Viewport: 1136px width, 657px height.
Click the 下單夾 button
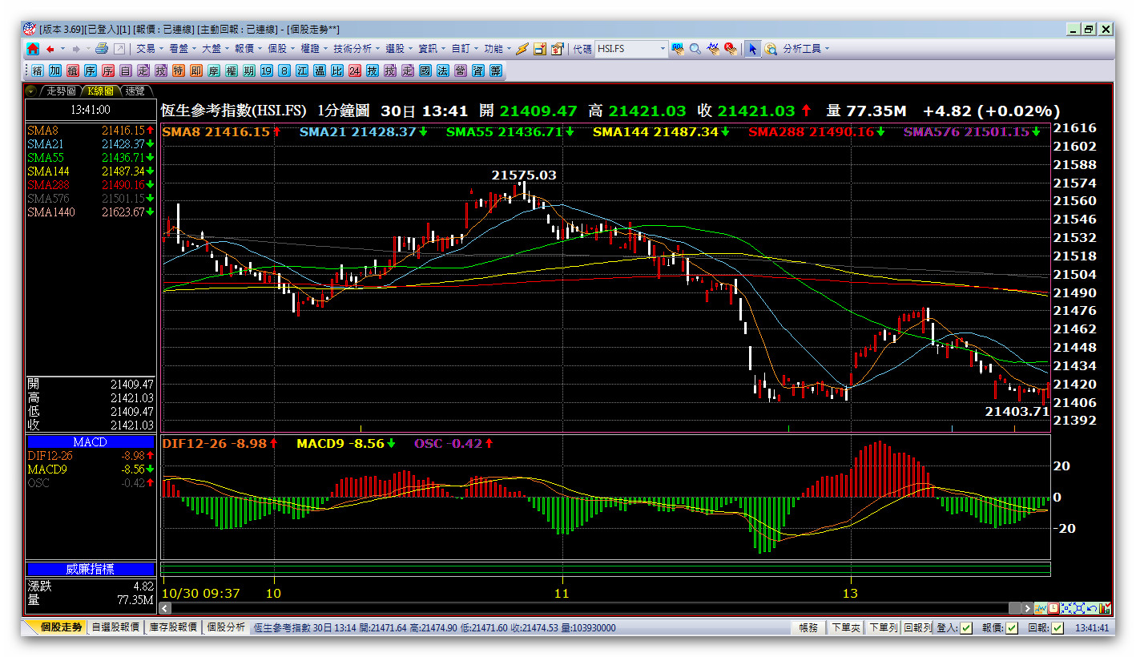[845, 628]
